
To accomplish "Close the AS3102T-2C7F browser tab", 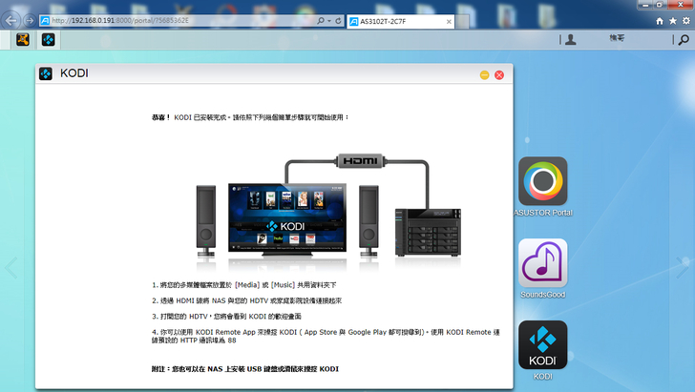I will point(449,21).
